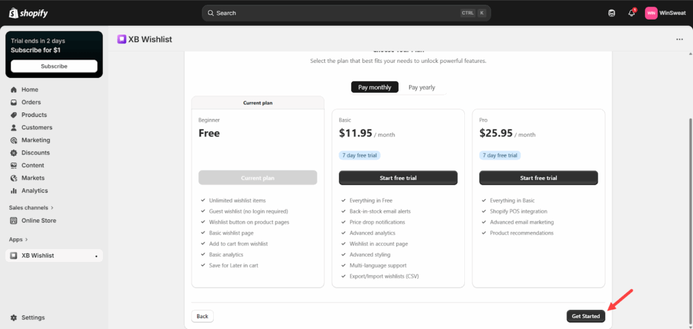Expand the Apps section
Image resolution: width=693 pixels, height=329 pixels.
coord(18,240)
